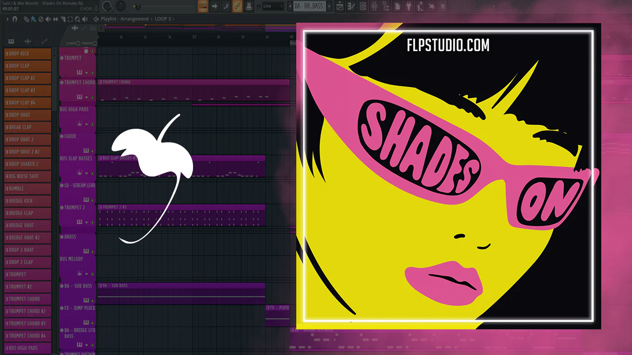
Task: Open the BA - BR..BASS pattern selector
Action: (310, 6)
